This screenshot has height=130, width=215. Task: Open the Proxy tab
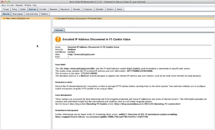14,9
